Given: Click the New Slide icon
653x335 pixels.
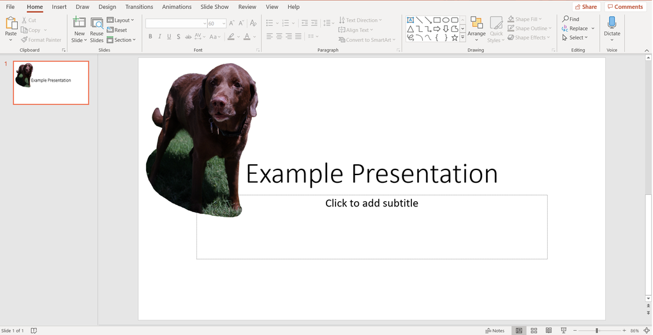Looking at the screenshot, I should (79, 23).
